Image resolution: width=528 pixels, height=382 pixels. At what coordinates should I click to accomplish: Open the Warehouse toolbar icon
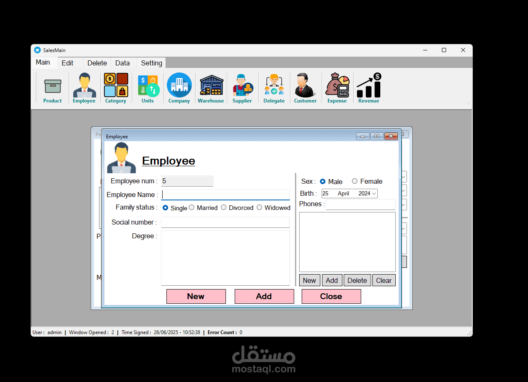click(211, 88)
